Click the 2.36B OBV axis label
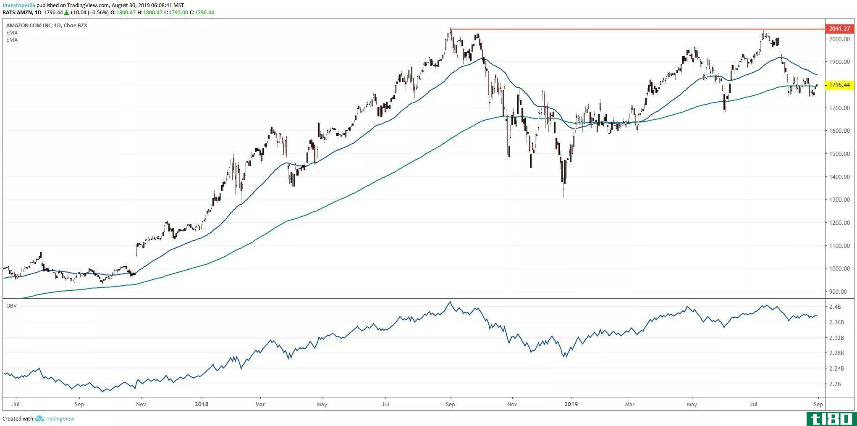The width and height of the screenshot is (857, 426). (836, 322)
